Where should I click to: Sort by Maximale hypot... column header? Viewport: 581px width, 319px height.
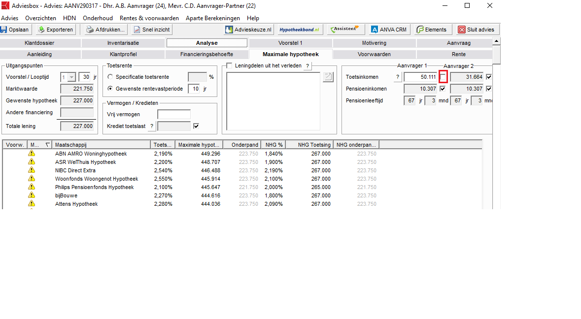point(199,145)
